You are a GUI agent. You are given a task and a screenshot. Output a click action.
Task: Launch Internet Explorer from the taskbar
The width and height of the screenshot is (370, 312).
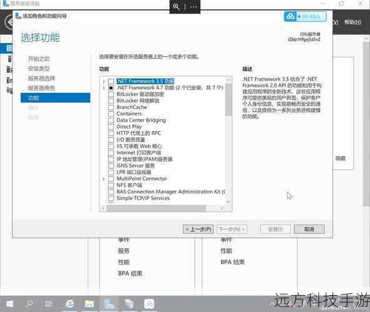pos(69,304)
